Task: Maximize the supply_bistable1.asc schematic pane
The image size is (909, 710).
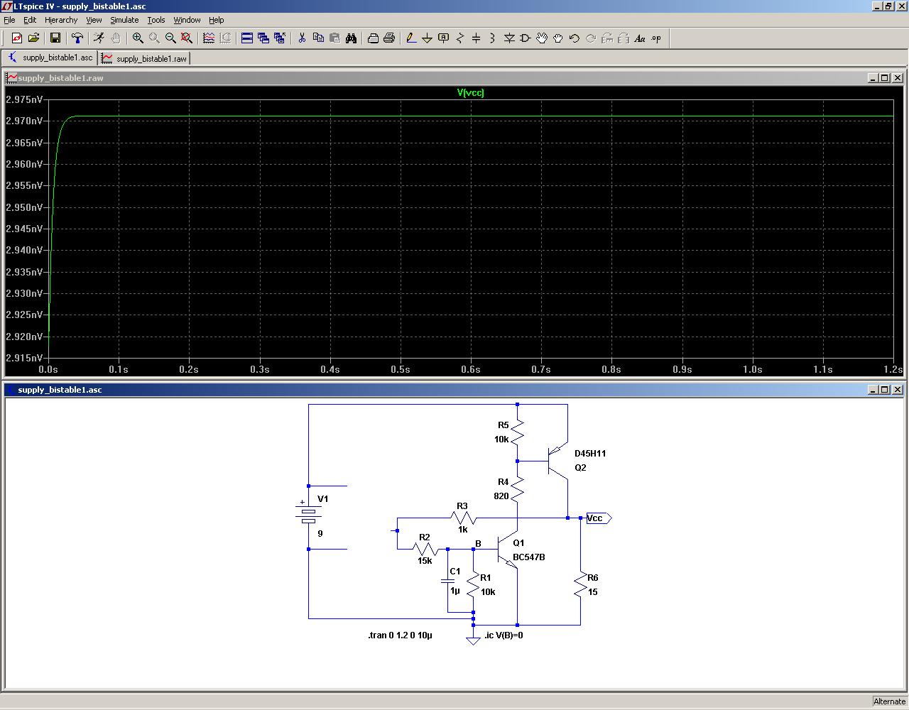Action: point(884,390)
